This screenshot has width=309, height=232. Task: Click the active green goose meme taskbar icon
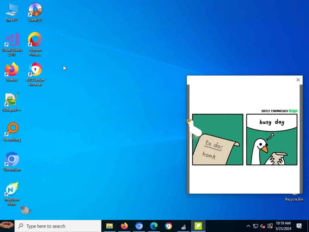click(198, 226)
